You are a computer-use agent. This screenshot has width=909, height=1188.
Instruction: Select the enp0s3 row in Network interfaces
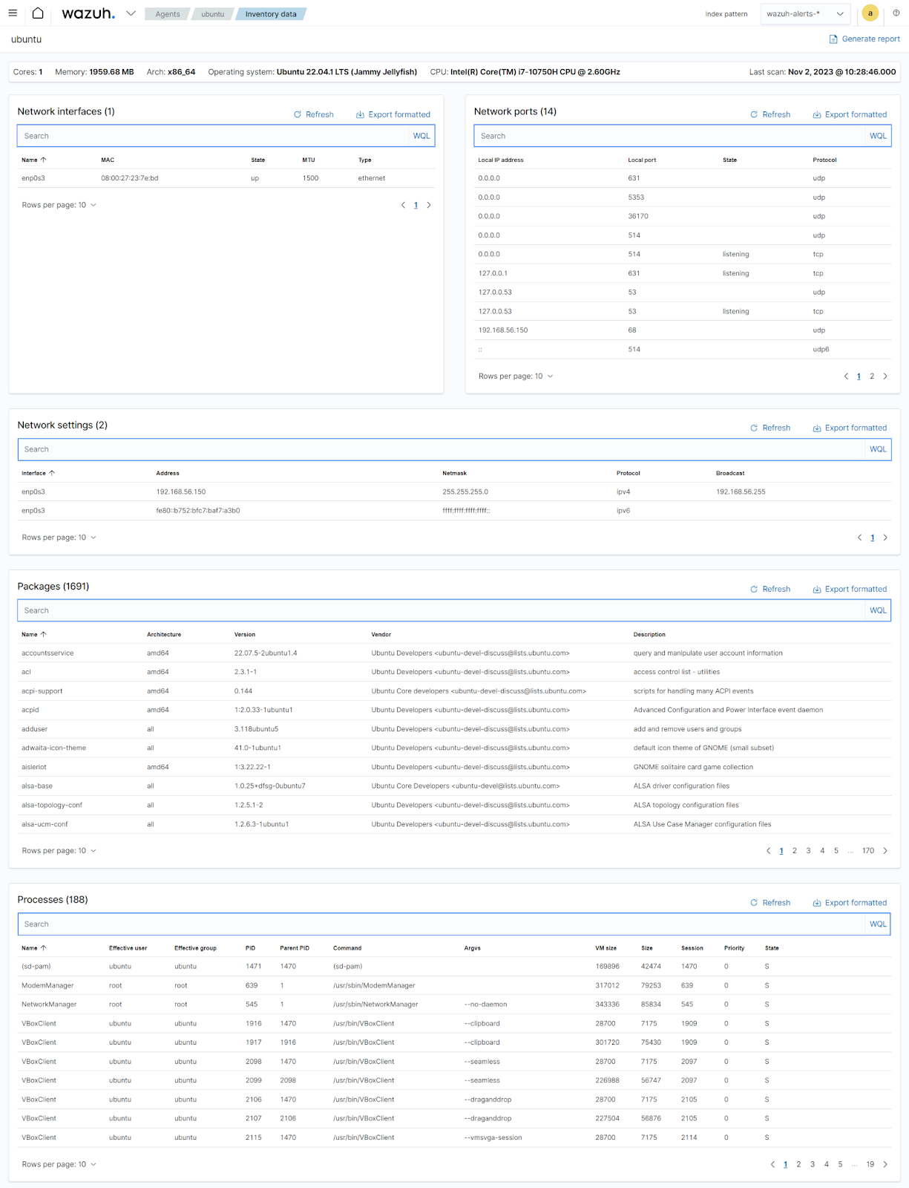coord(226,178)
